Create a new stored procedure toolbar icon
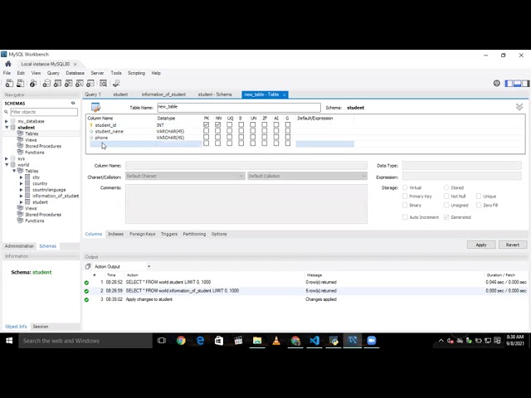The width and height of the screenshot is (531, 398). point(80,83)
